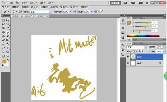Select the Horizontal Type tool
The height and width of the screenshot is (102, 167).
[x=8, y=48]
